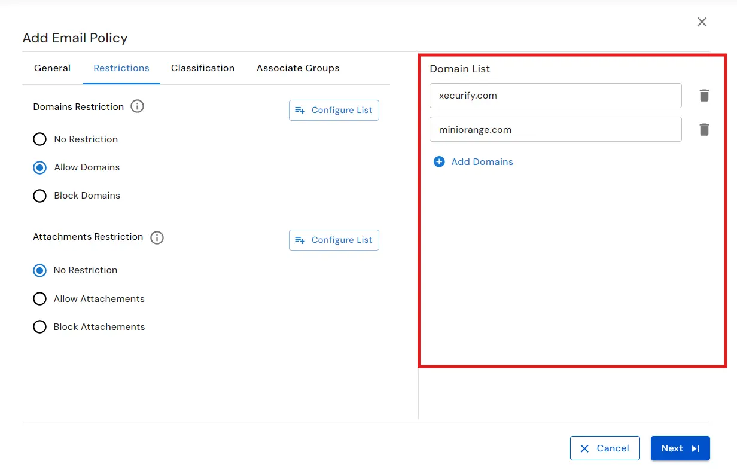Choose No Restriction for domains

coord(39,139)
